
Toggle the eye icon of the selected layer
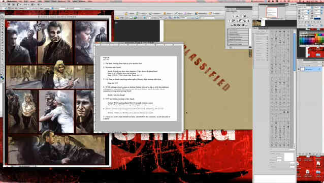pyautogui.click(x=299, y=69)
